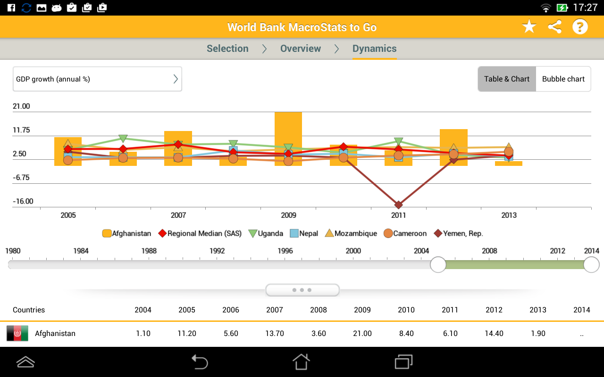Toggle Afghanistan series in legend
This screenshot has height=377, width=604.
coord(126,233)
